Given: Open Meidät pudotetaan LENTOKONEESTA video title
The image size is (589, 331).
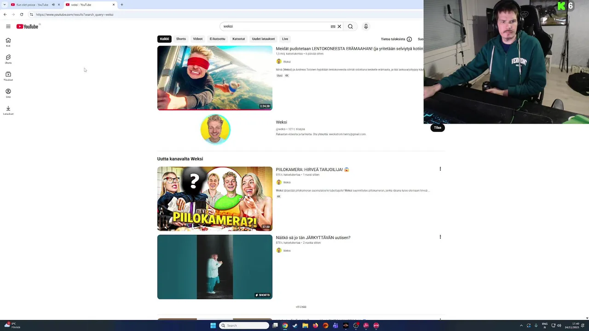Looking at the screenshot, I should tap(349, 48).
